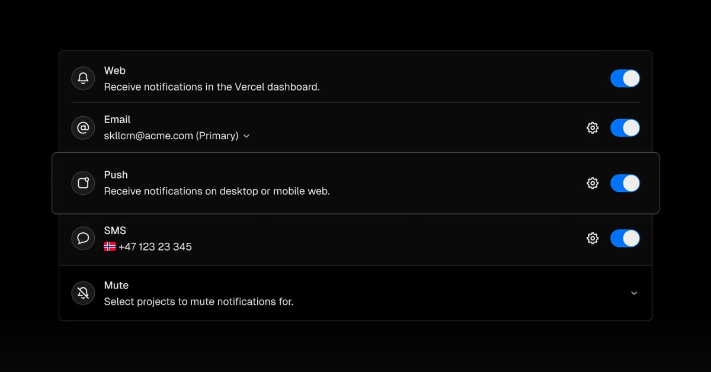This screenshot has height=372, width=711.
Task: Click the SMS chat bubble icon
Action: click(x=83, y=238)
